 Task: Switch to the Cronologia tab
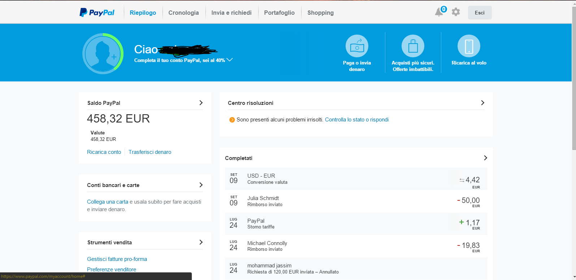click(183, 13)
